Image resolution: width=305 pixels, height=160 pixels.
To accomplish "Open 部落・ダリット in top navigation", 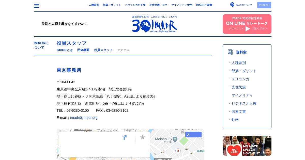I will [112, 5].
